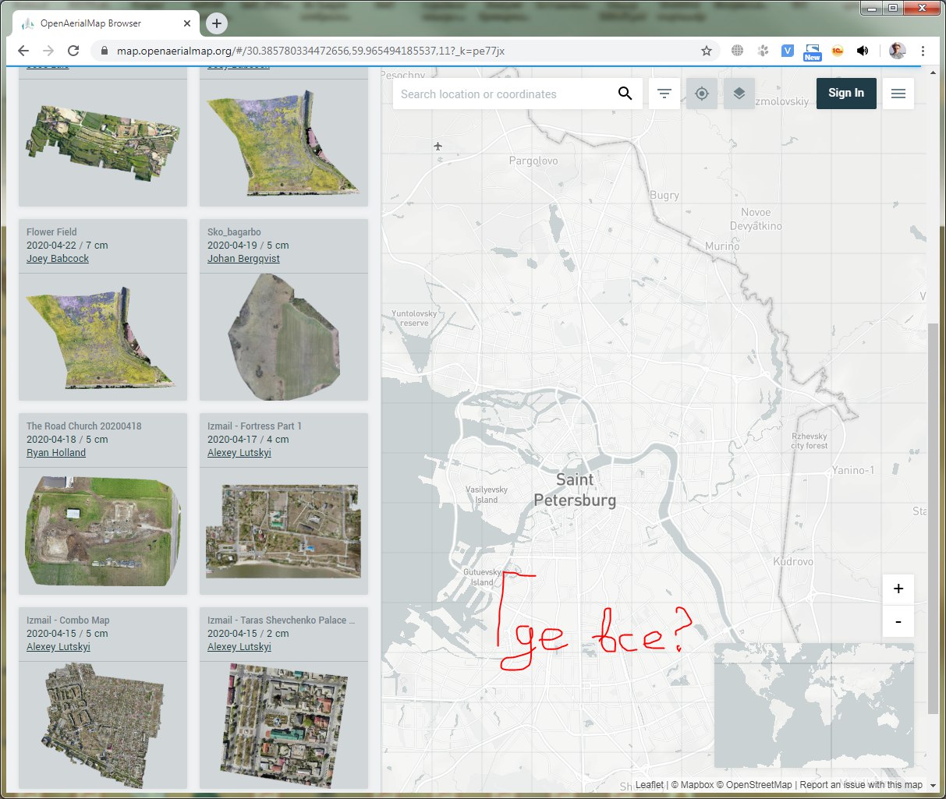Open Alexey Lutskyi link under Taras Shevchenko Palace
Image resolution: width=946 pixels, height=799 pixels.
click(239, 647)
